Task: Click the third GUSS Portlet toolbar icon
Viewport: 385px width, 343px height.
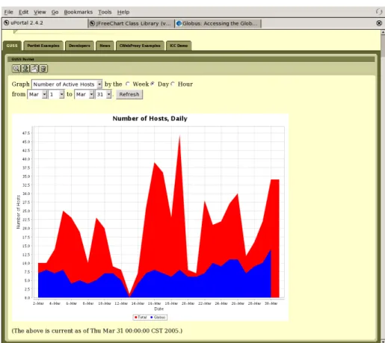Action: coord(34,69)
